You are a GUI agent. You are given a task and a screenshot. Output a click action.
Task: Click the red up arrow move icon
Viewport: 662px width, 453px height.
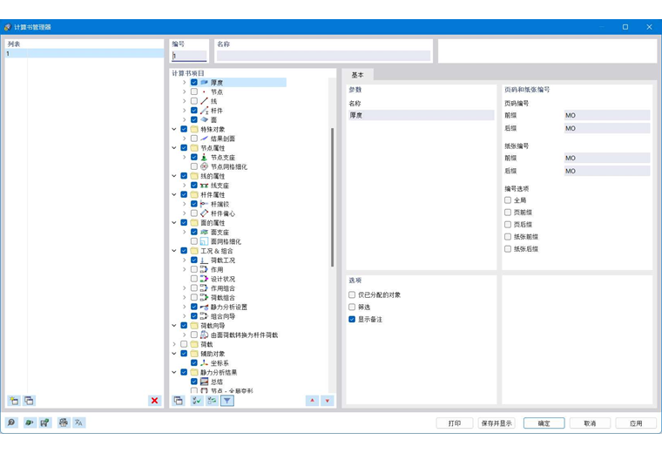(x=312, y=401)
